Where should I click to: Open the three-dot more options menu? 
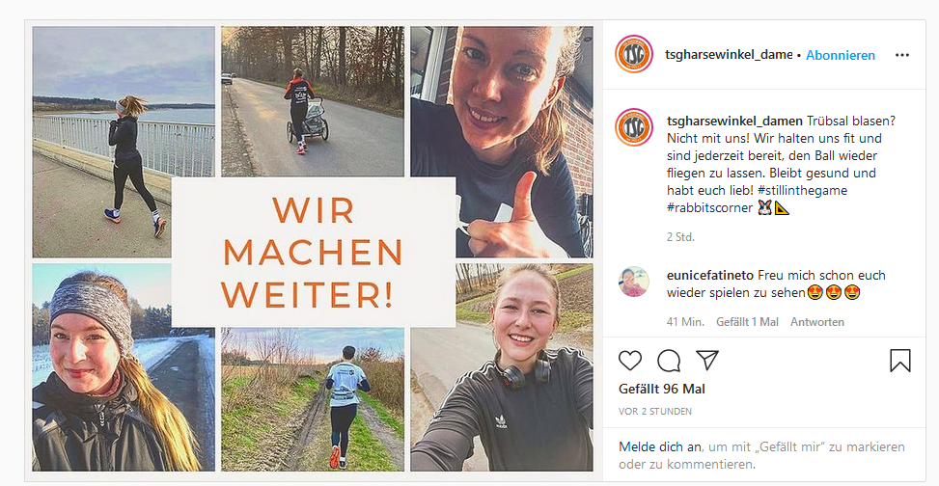pyautogui.click(x=902, y=55)
